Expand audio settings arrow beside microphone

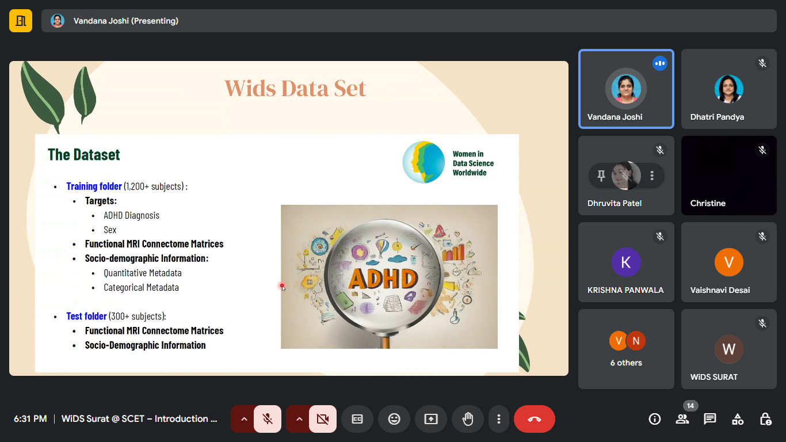[244, 419]
